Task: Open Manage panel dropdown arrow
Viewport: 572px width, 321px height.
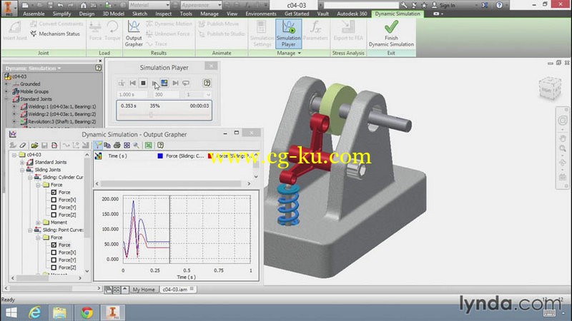Action: (x=300, y=53)
